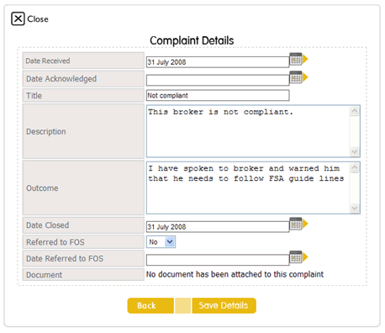Click the Complaint Details heading

click(192, 40)
